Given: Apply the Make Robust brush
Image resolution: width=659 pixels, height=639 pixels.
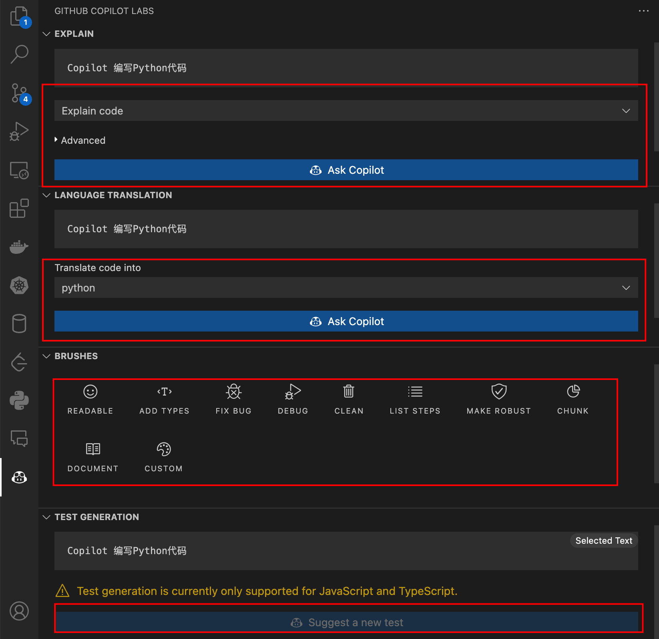Looking at the screenshot, I should pos(499,400).
